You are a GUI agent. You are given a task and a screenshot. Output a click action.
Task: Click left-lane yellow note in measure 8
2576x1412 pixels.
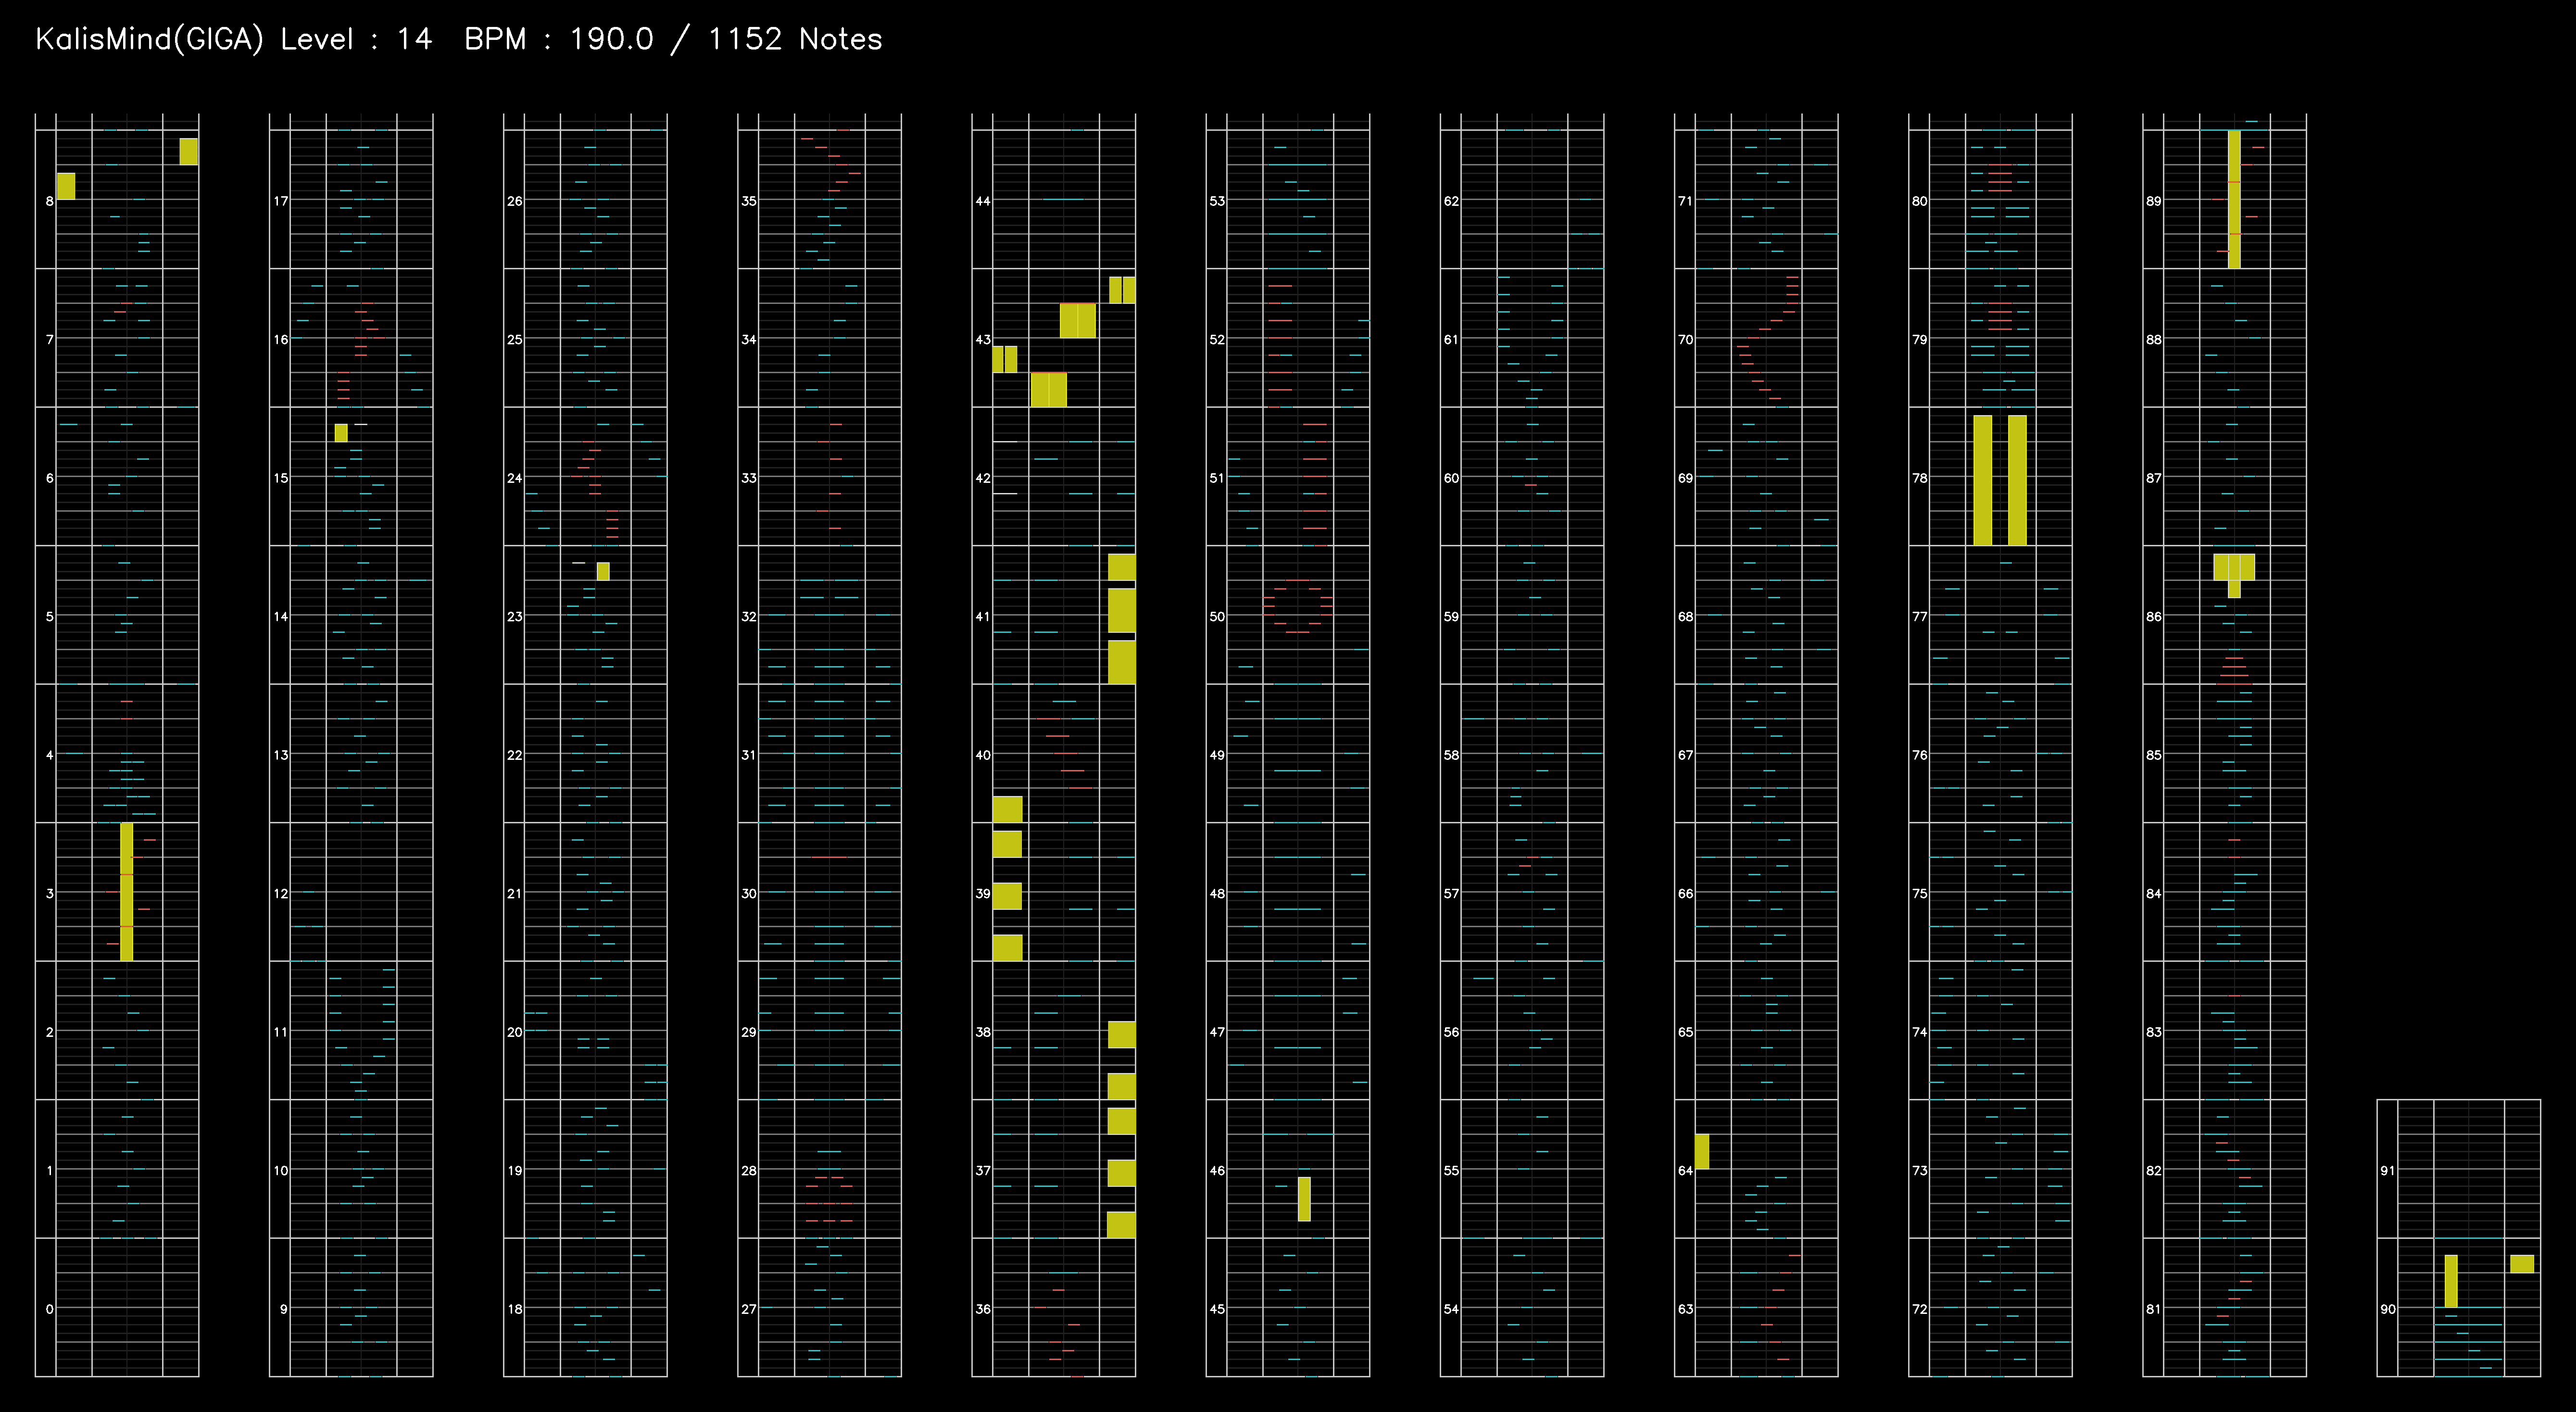coord(66,186)
